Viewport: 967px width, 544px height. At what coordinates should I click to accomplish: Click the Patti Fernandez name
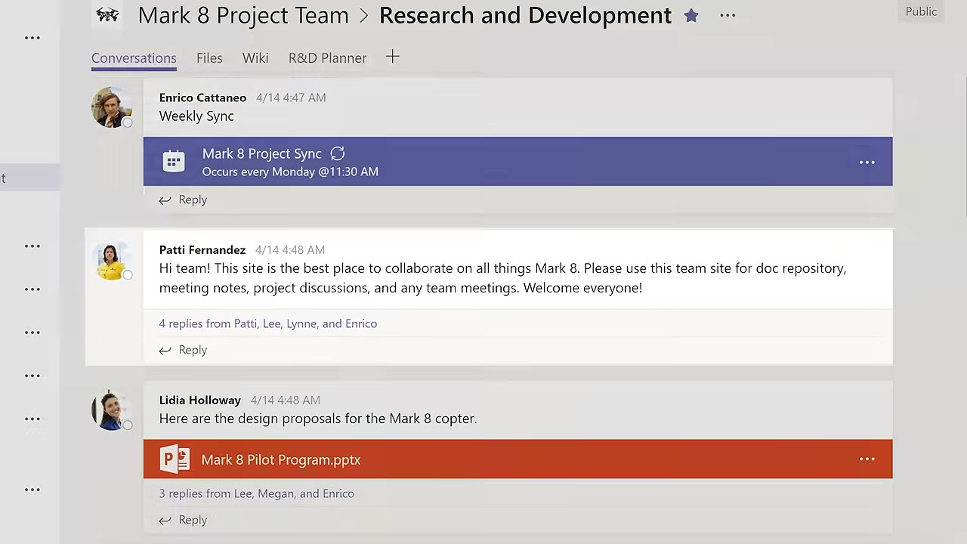coord(202,249)
